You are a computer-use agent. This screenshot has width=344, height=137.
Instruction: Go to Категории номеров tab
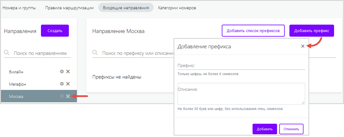pos(177,7)
